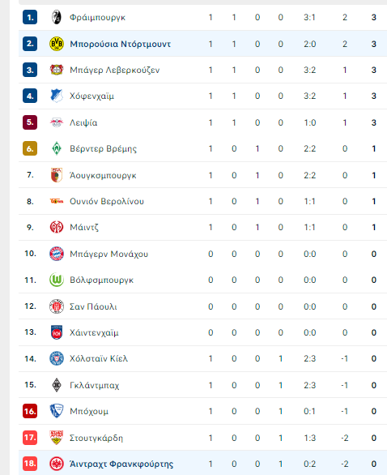Image resolution: width=387 pixels, height=475 pixels.
Task: Click the Wolfsburg green W logo
Action: click(x=57, y=280)
